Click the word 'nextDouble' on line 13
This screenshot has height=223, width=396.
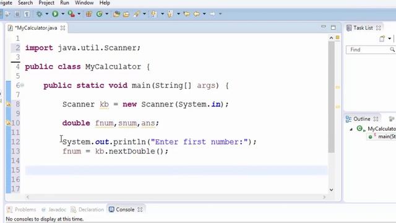click(x=131, y=151)
